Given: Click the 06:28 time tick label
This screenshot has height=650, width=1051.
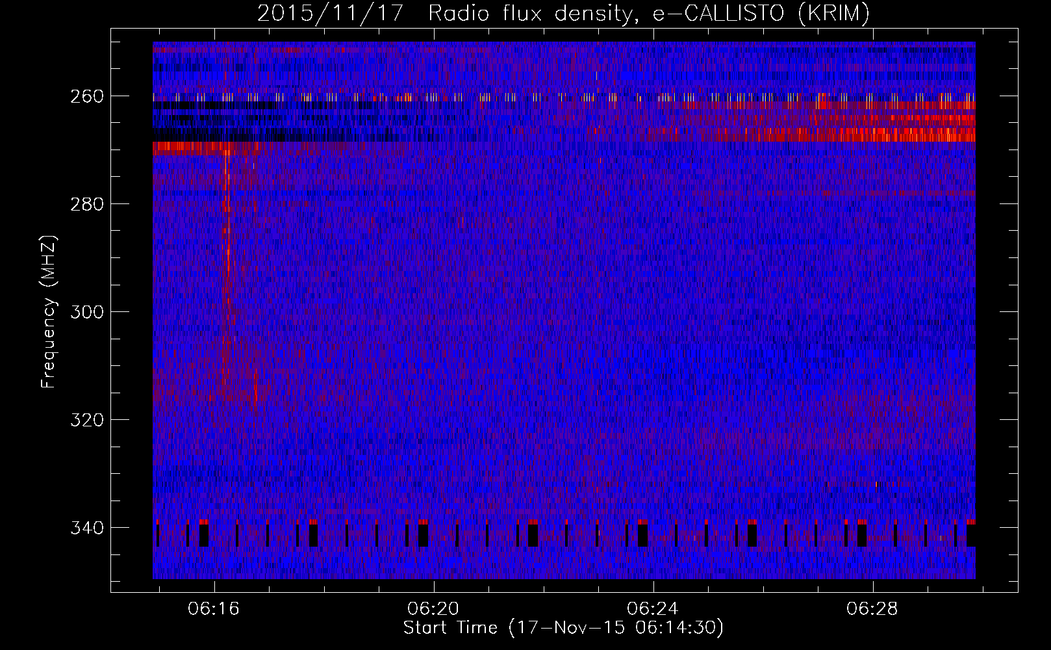Looking at the screenshot, I should [872, 608].
